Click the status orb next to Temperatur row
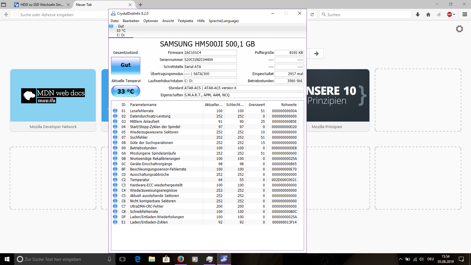The width and height of the screenshot is (471, 265). click(x=115, y=180)
